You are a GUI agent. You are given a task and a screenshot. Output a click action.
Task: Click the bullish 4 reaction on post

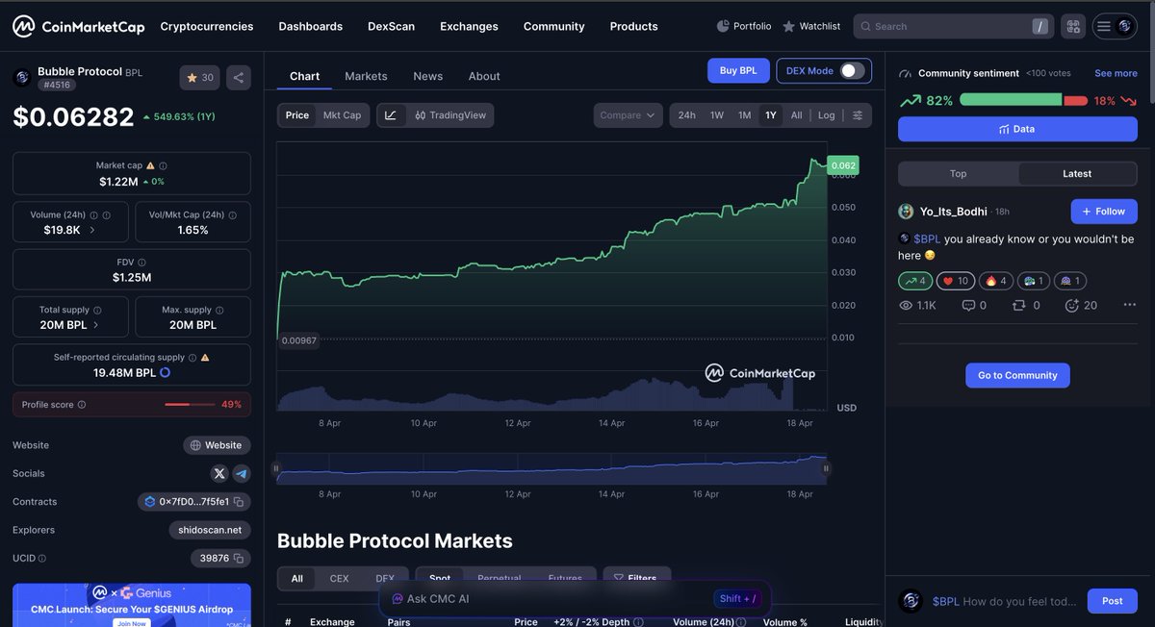coord(915,281)
